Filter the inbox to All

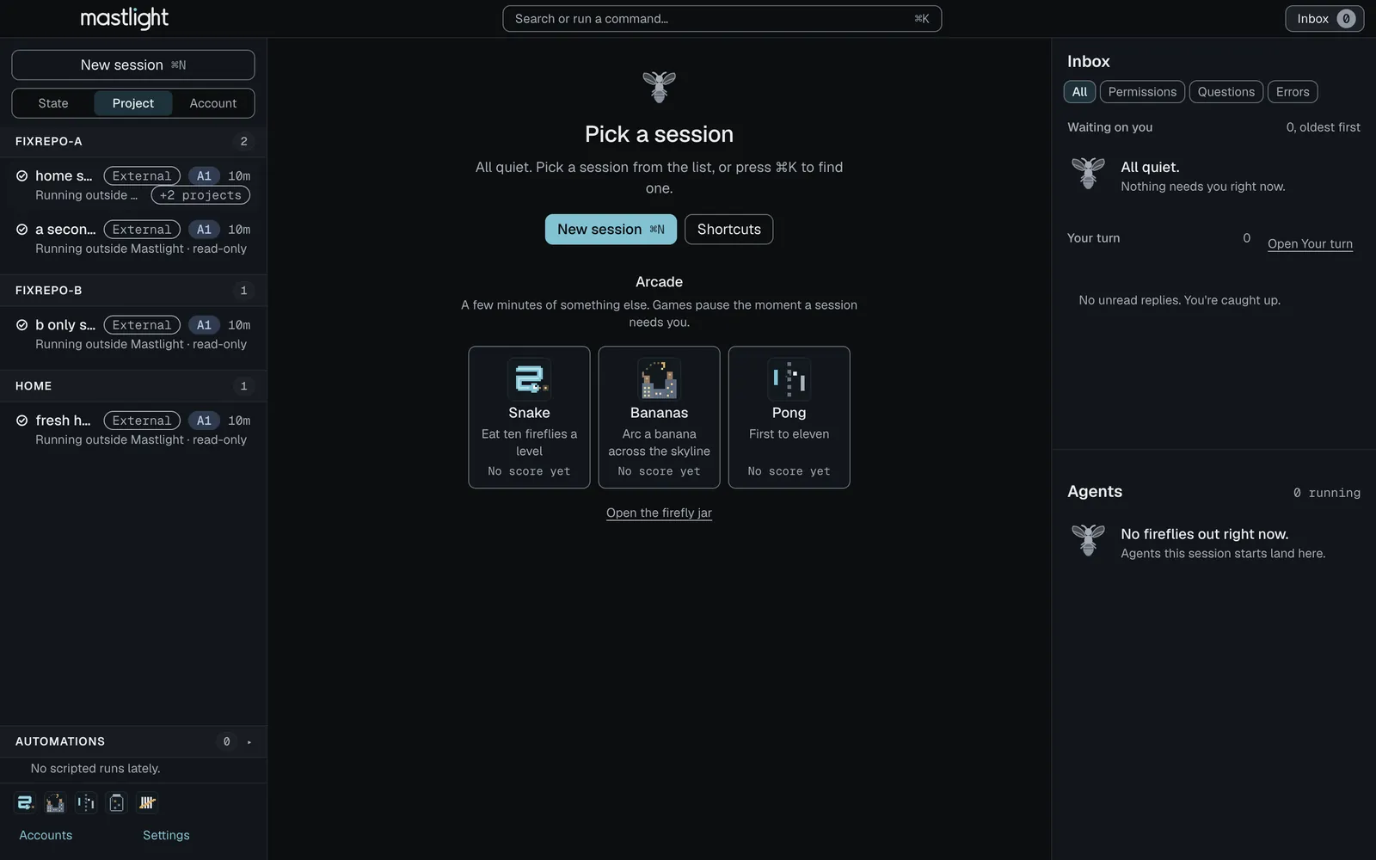pyautogui.click(x=1079, y=92)
